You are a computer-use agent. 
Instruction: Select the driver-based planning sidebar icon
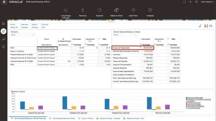pos(4,31)
